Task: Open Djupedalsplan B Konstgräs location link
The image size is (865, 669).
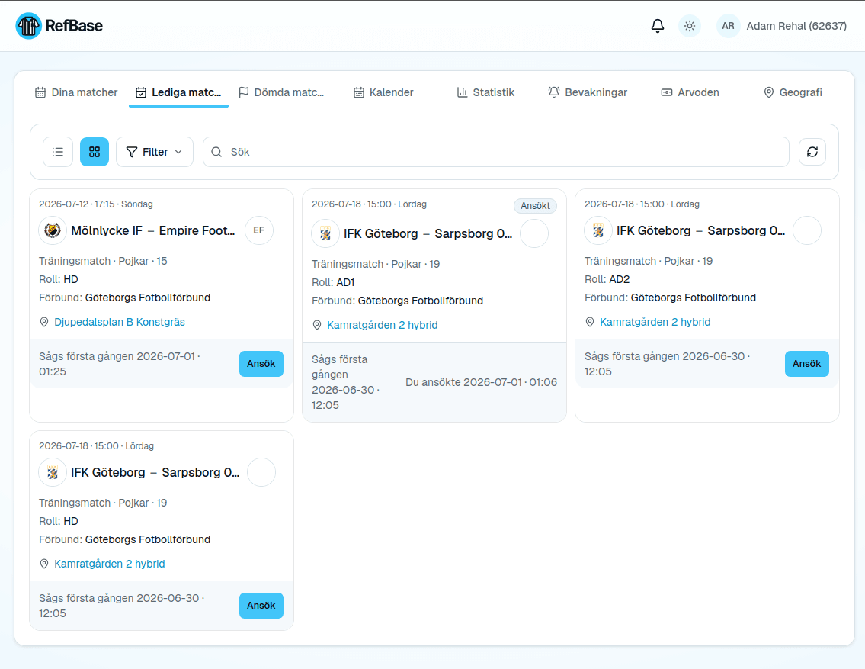Action: (120, 322)
